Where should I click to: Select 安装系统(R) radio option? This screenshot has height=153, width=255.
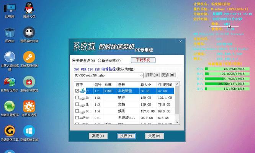pyautogui.click(x=83, y=60)
